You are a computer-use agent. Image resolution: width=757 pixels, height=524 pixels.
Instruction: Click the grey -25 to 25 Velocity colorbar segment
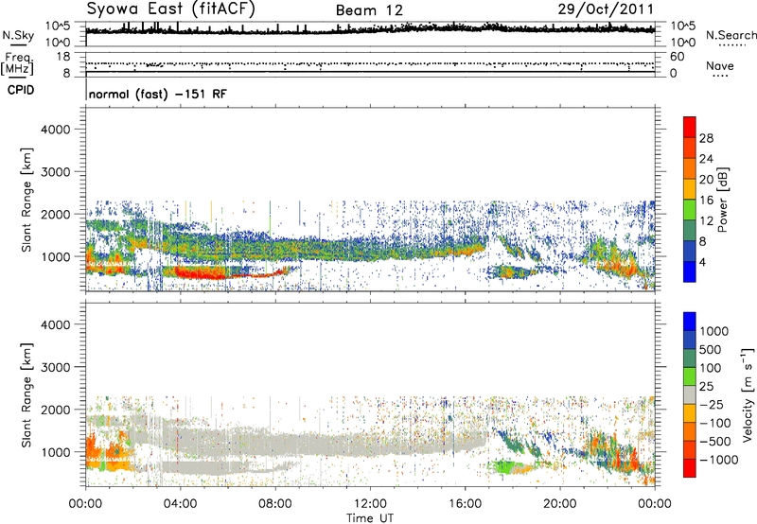690,394
